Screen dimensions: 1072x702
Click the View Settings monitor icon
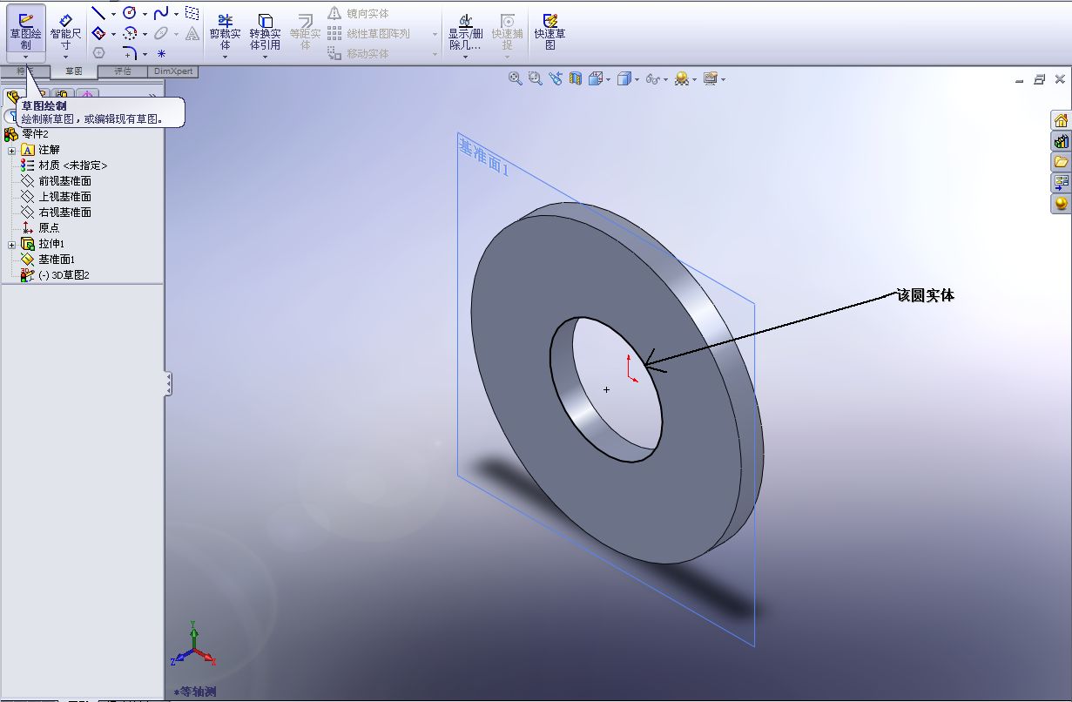[x=711, y=78]
